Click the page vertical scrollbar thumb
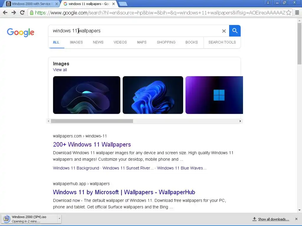This screenshot has height=226, width=302. pyautogui.click(x=299, y=44)
